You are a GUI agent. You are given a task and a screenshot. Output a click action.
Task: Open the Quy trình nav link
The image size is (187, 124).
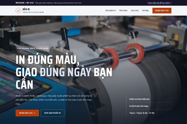[x=135, y=10]
